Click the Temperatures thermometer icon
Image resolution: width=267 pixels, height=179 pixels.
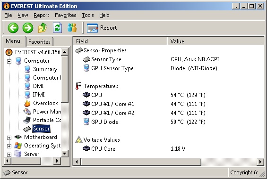pos(78,86)
